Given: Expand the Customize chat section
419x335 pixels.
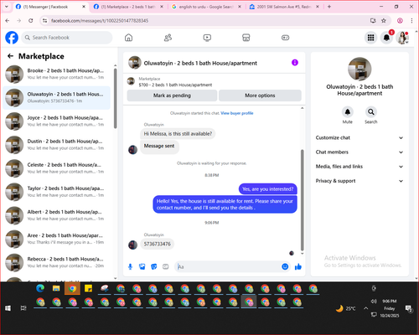Looking at the screenshot, I should [x=360, y=137].
